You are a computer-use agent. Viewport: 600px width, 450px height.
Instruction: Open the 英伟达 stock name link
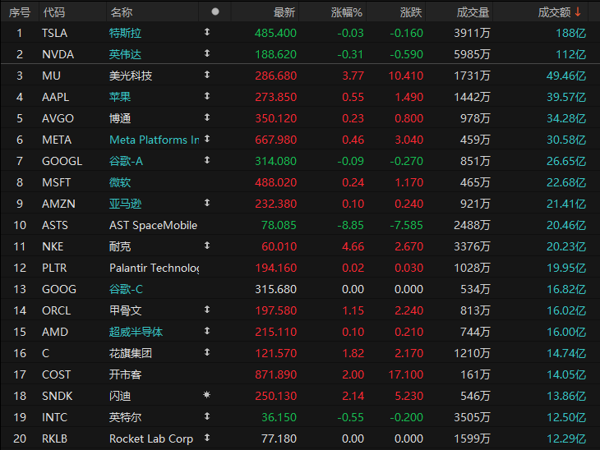(x=125, y=54)
